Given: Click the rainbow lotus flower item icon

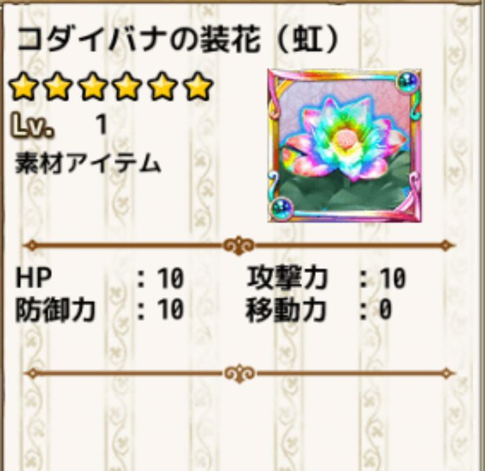Looking at the screenshot, I should [344, 145].
